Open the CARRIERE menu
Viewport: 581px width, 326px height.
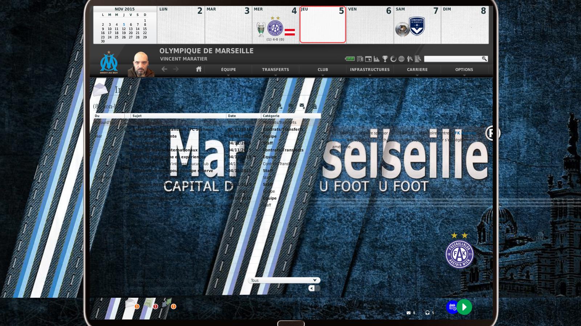click(x=417, y=70)
